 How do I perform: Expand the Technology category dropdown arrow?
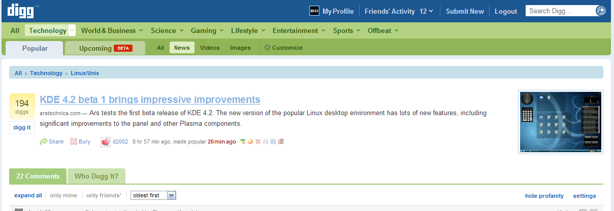pyautogui.click(x=72, y=30)
